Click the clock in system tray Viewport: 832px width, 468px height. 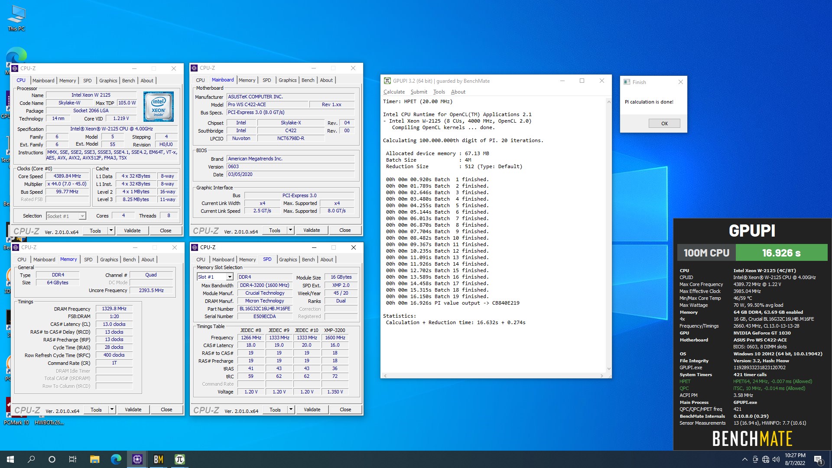point(795,459)
